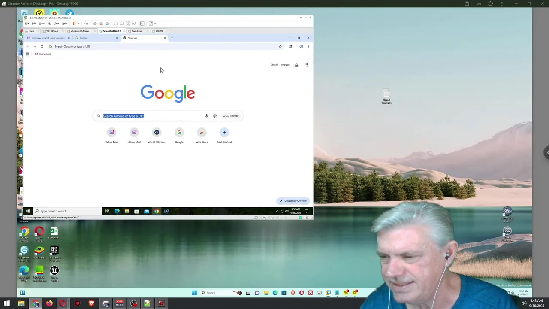Open the guest VM Windows Start button
The height and width of the screenshot is (309, 549).
pyautogui.click(x=28, y=211)
